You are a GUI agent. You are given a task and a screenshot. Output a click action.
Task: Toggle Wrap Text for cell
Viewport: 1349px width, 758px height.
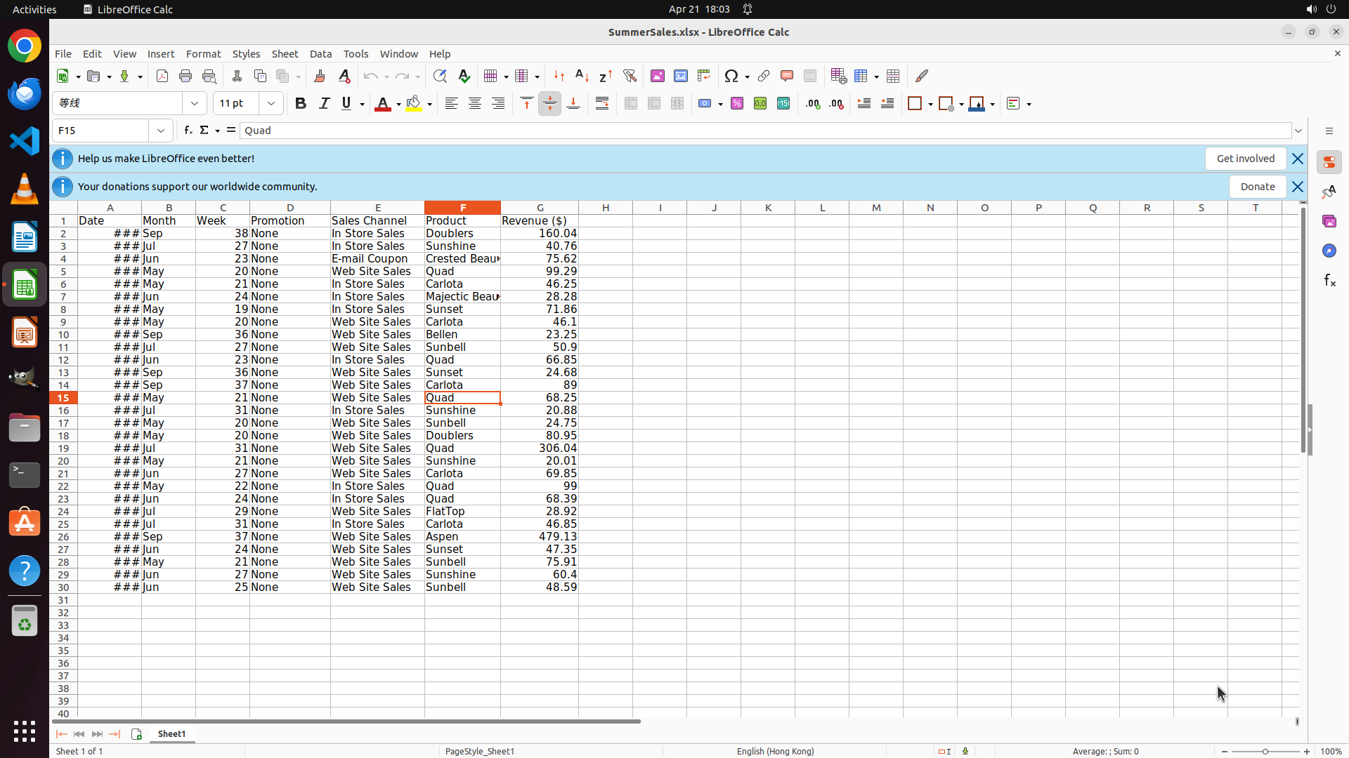[602, 104]
